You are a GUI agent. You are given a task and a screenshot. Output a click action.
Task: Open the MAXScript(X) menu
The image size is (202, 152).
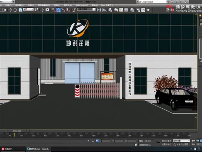(x=82, y=5)
